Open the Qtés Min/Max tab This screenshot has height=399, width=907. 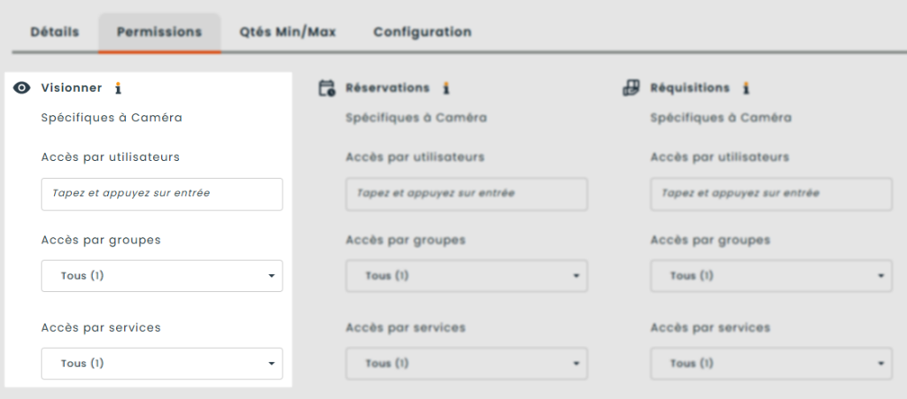(288, 32)
